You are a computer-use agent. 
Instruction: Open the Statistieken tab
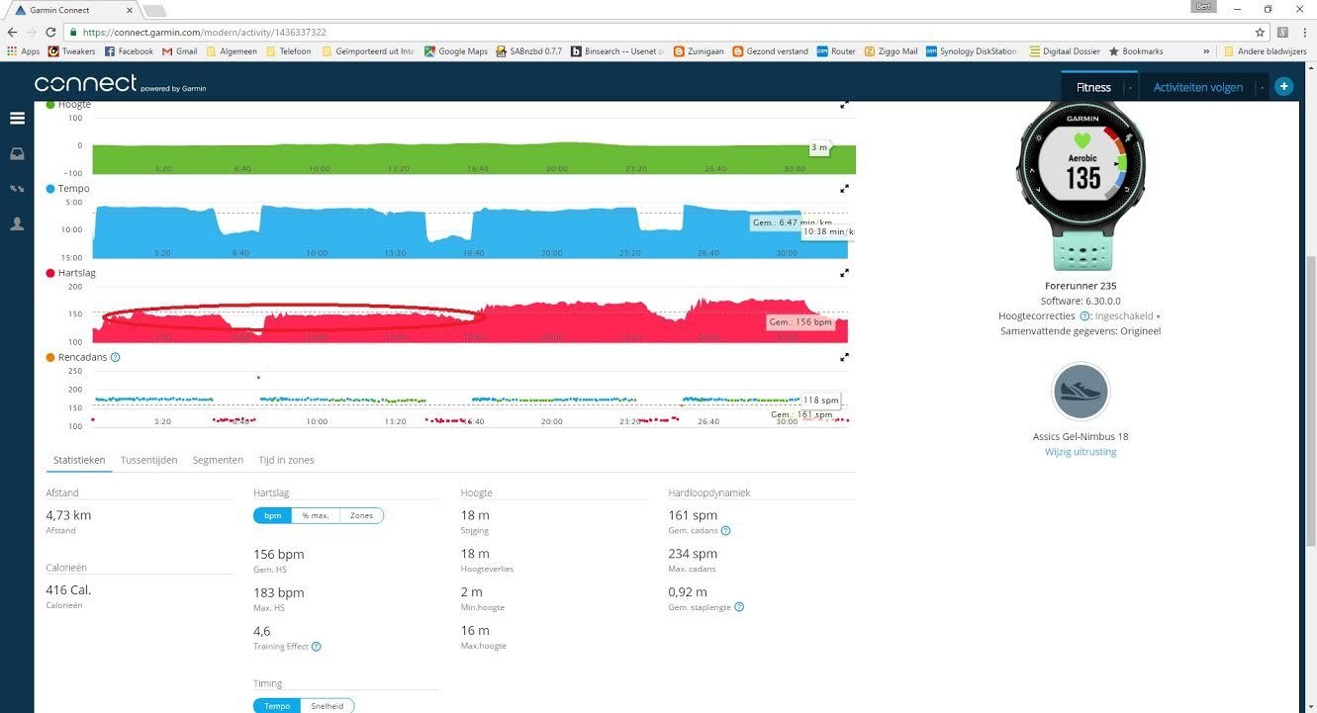click(x=78, y=460)
